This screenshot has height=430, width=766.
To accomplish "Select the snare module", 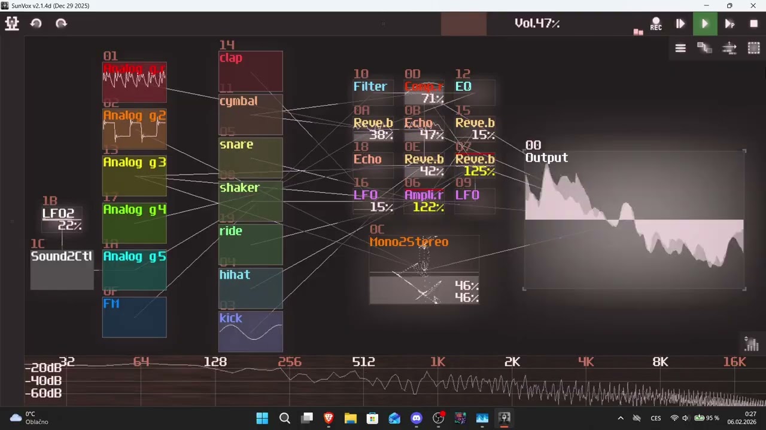I will [251, 158].
